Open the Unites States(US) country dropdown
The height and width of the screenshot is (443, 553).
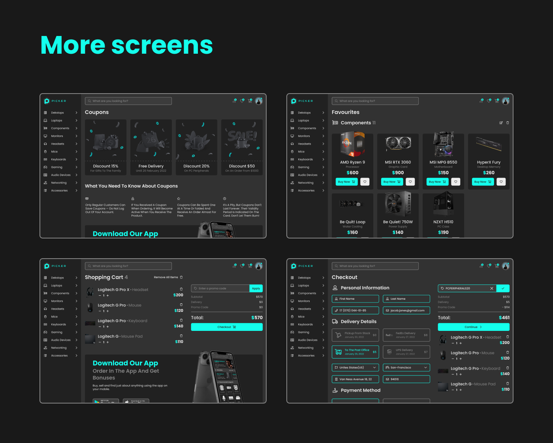click(355, 368)
